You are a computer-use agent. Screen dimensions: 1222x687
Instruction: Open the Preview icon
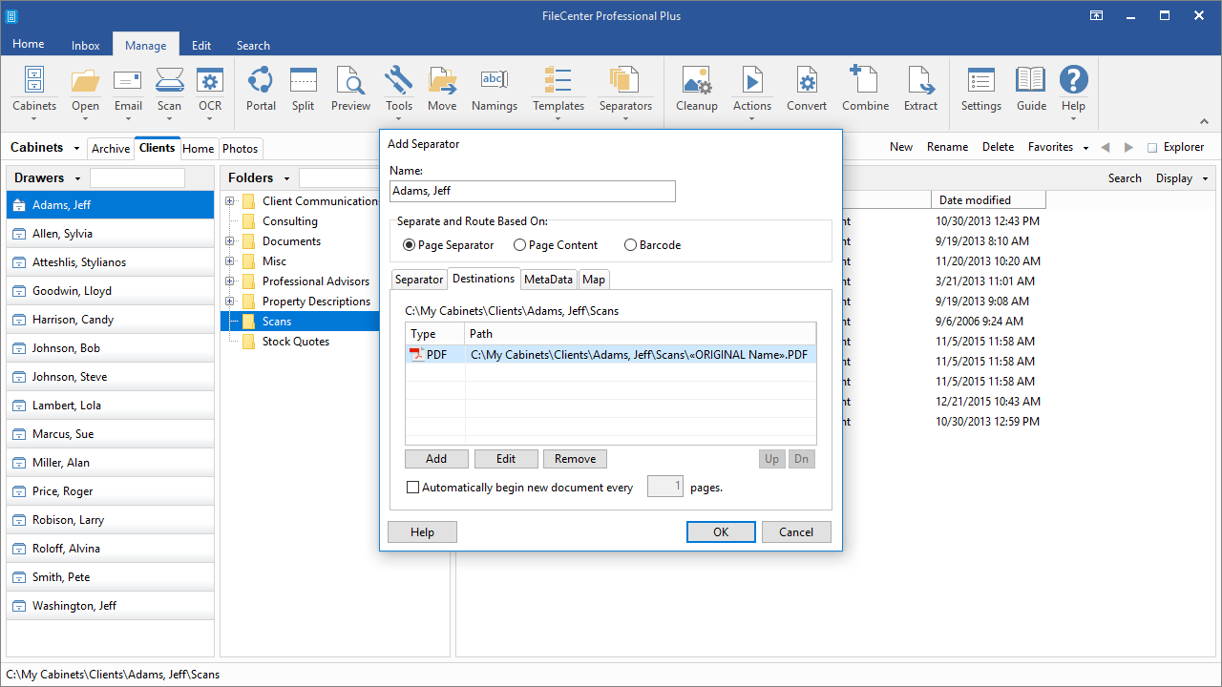point(350,90)
